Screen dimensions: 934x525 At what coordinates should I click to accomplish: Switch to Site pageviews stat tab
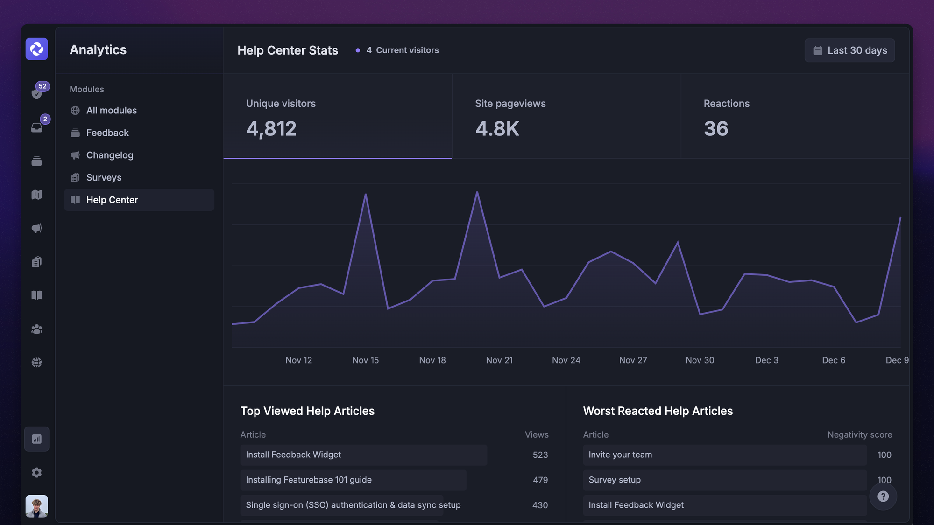point(566,116)
